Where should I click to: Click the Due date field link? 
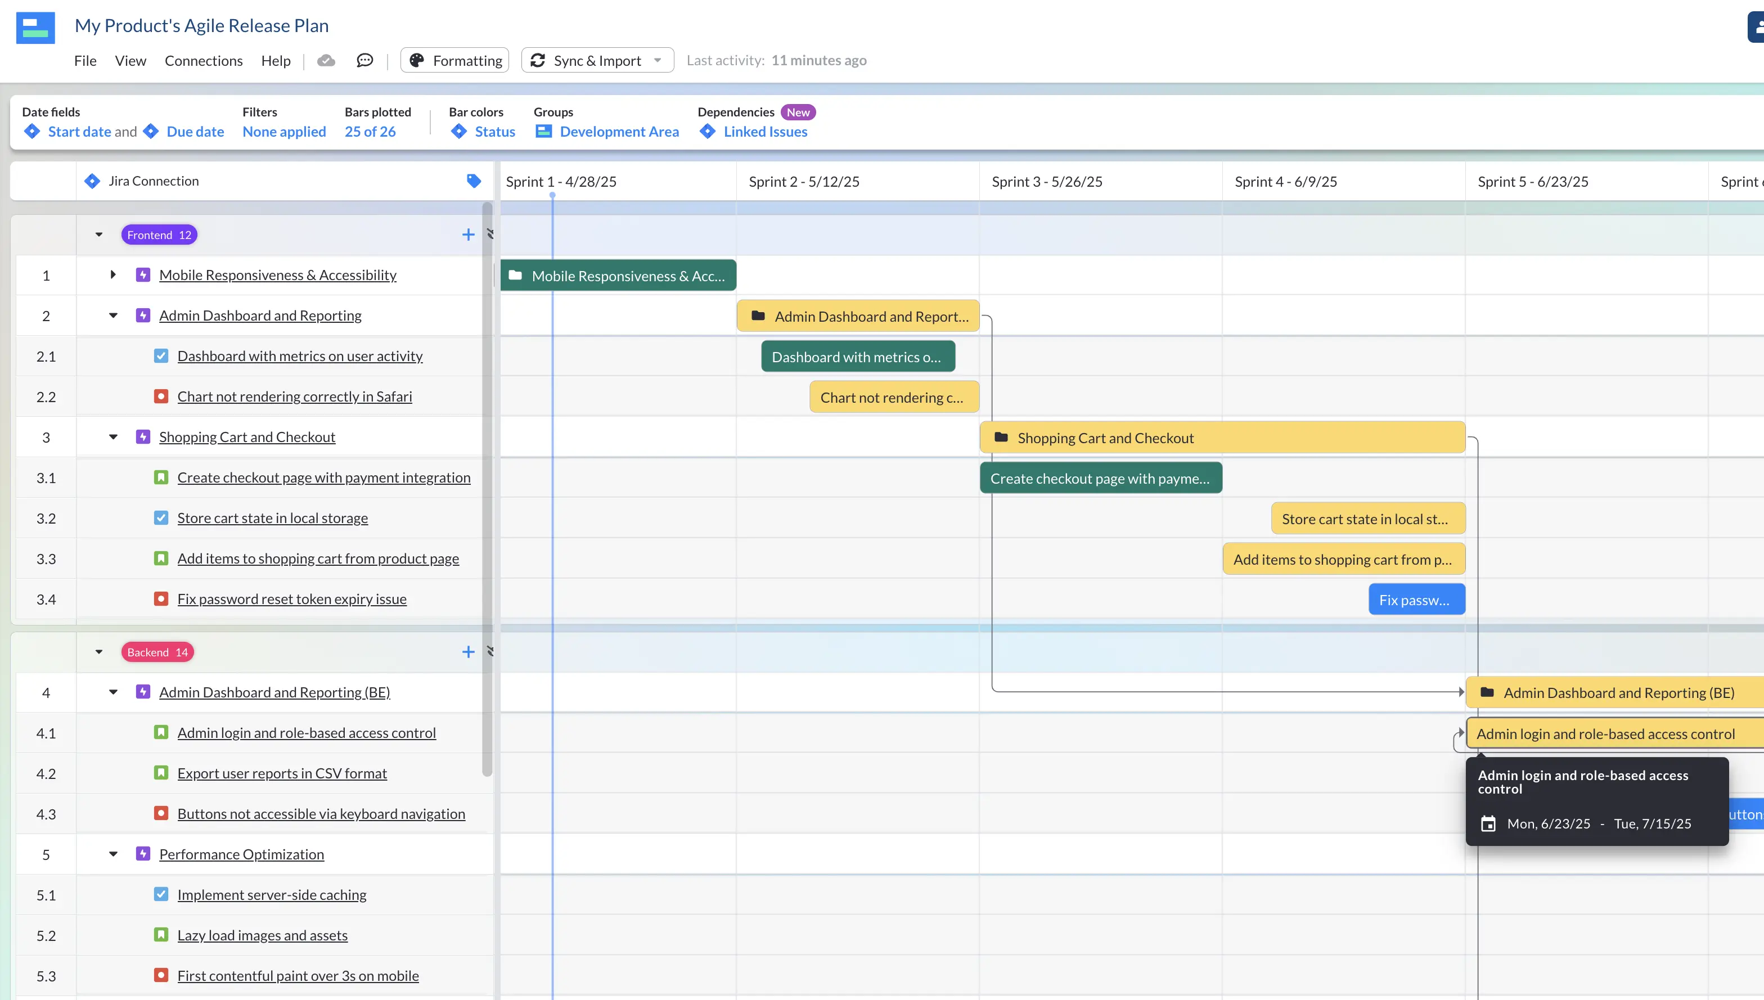click(x=195, y=131)
